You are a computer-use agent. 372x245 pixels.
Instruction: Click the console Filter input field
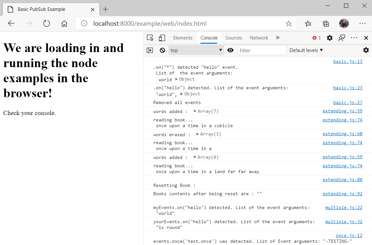click(262, 50)
